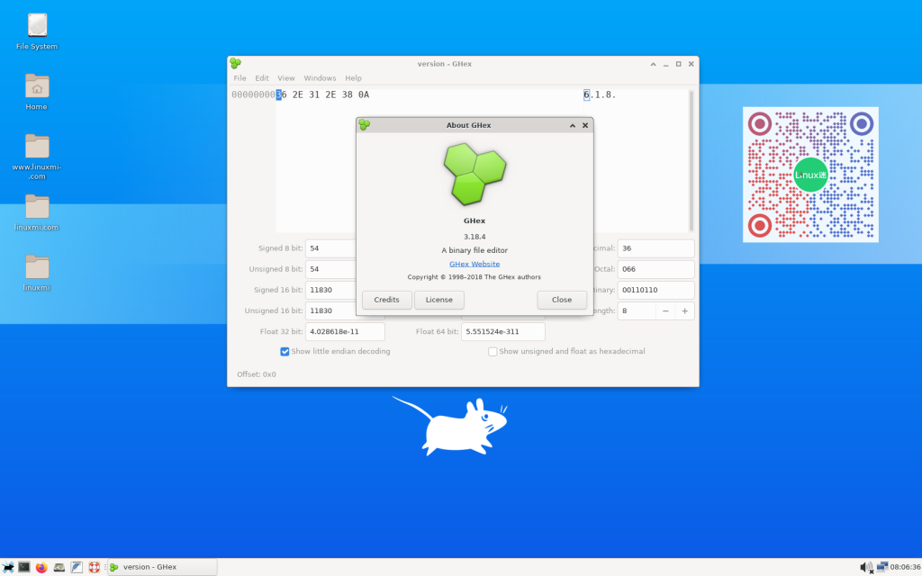Increase stream length with plus button
The image size is (922, 576).
[685, 310]
